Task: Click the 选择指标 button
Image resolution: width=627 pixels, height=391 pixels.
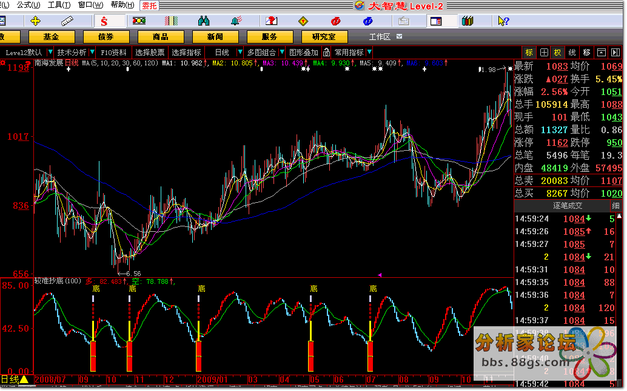Action: pyautogui.click(x=186, y=52)
